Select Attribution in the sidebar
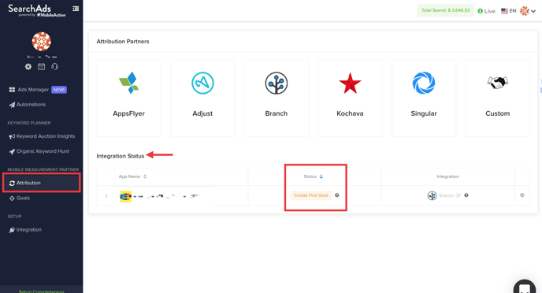Image resolution: width=542 pixels, height=293 pixels. [x=42, y=183]
